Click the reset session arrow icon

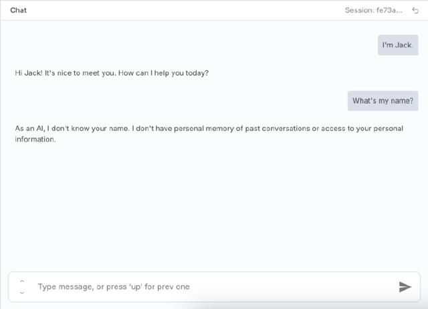[415, 10]
